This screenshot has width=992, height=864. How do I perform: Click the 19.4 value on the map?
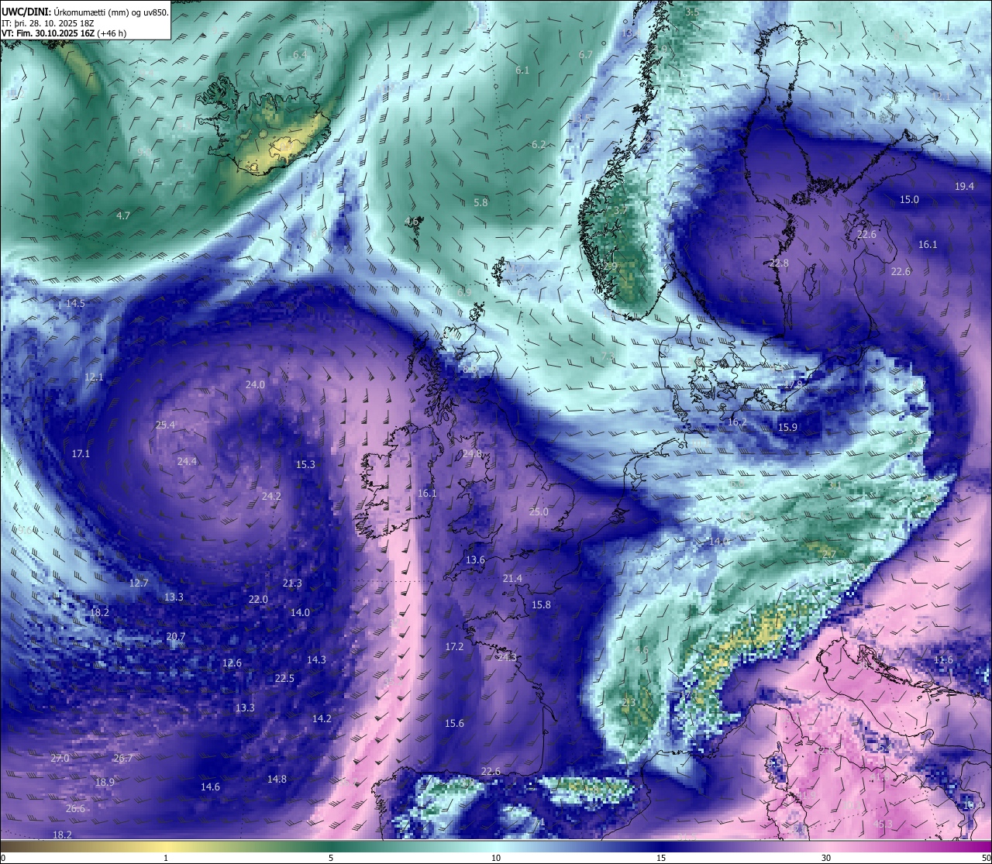pyautogui.click(x=964, y=186)
